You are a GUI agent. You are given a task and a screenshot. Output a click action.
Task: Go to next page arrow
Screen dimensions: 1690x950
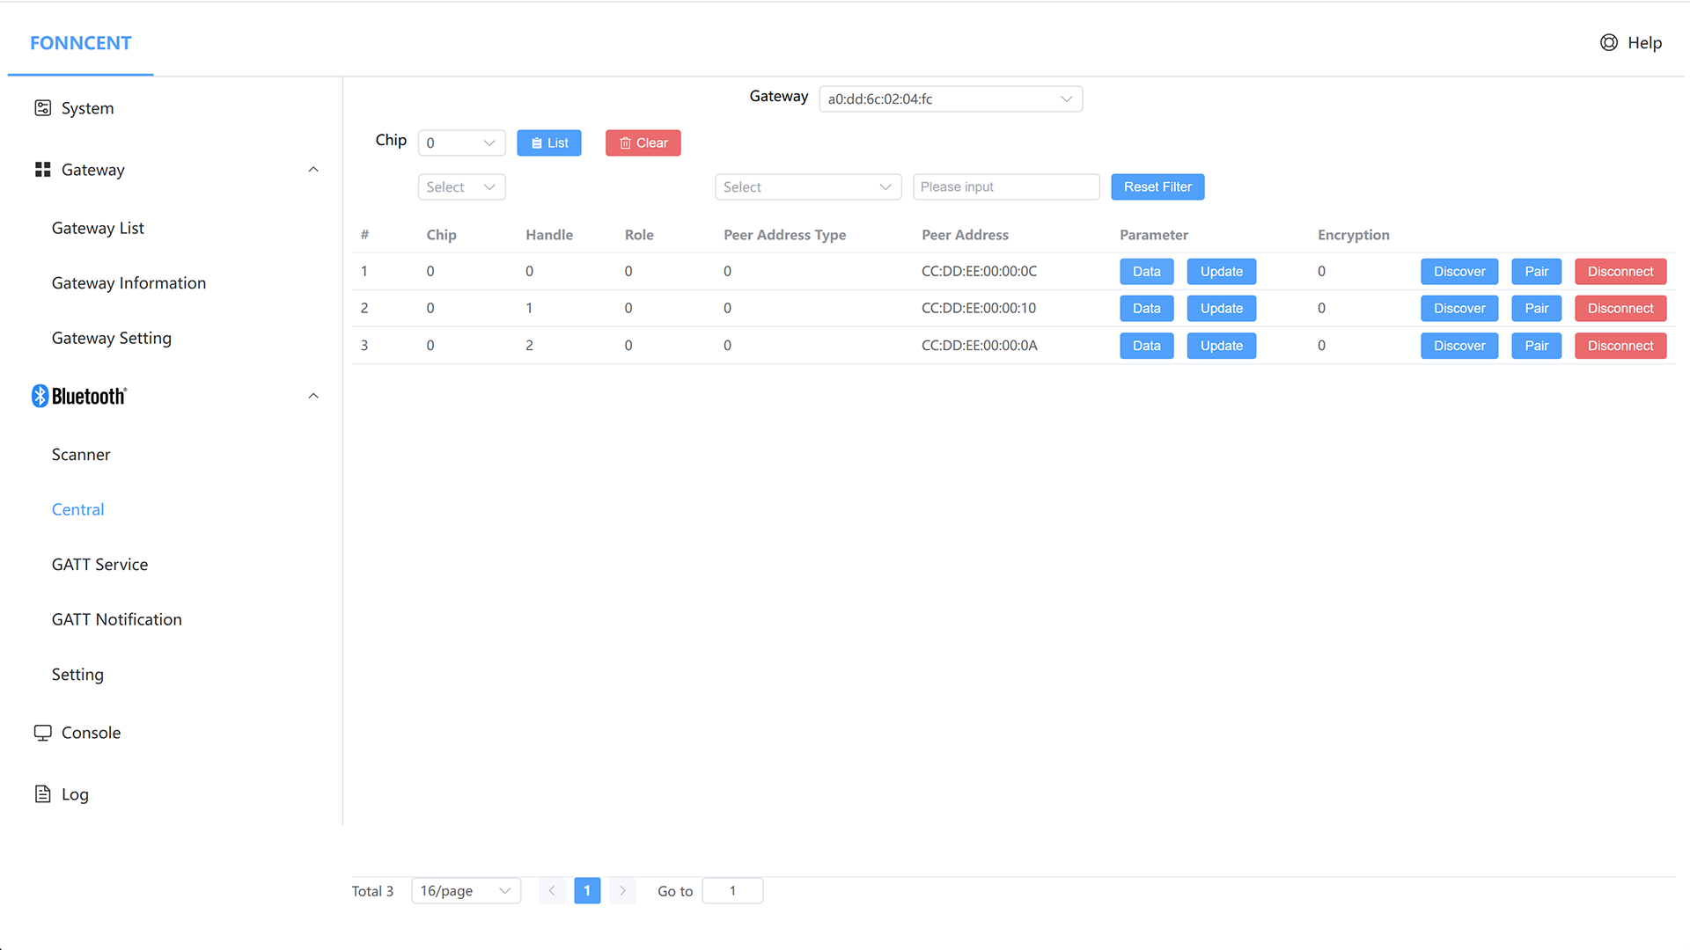point(622,891)
